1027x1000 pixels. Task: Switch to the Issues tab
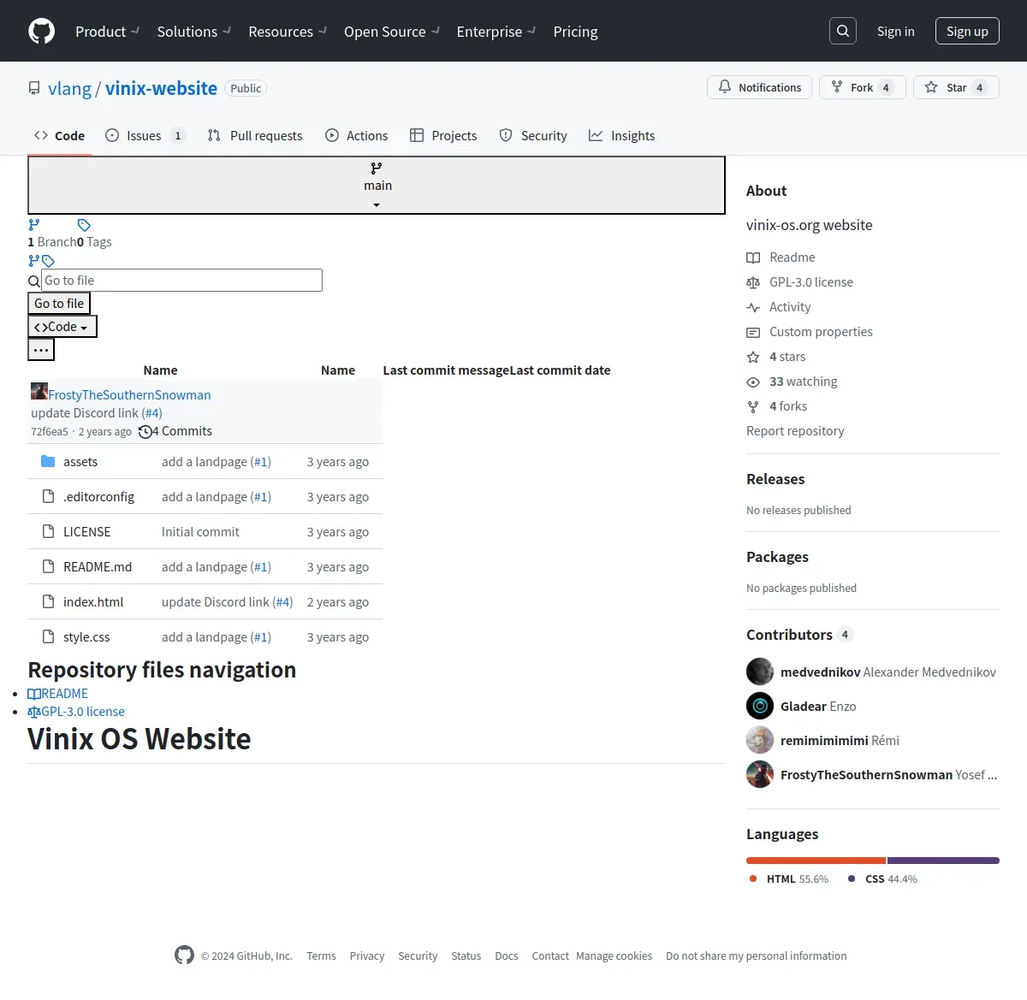[x=145, y=135]
